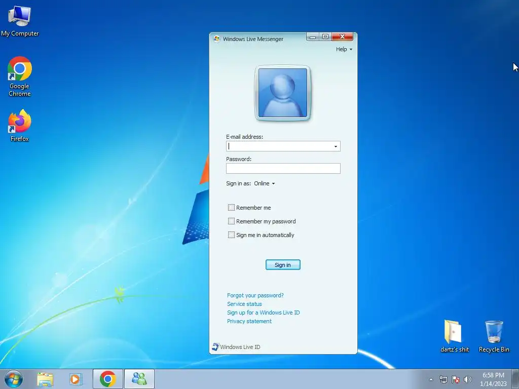Launch Windows Media Player from taskbar

tap(76, 379)
